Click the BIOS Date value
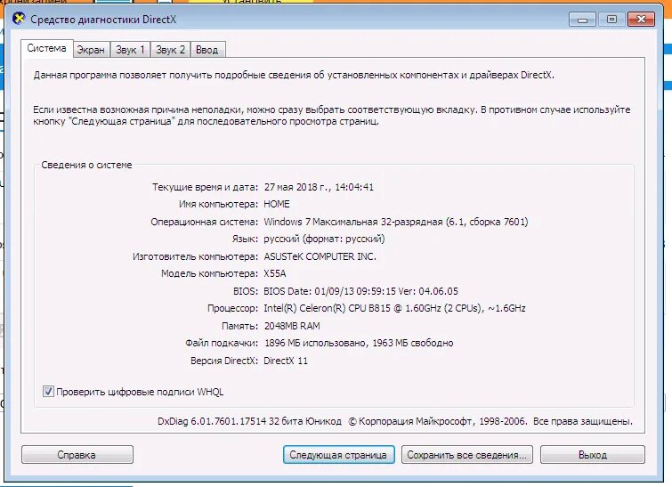The height and width of the screenshot is (487, 672). click(360, 291)
